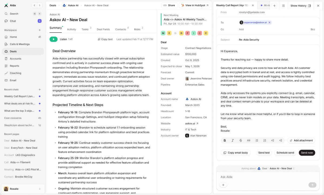This screenshot has height=195, width=324.
Task: Open Accounts in the sidebar
Action: click(23, 59)
